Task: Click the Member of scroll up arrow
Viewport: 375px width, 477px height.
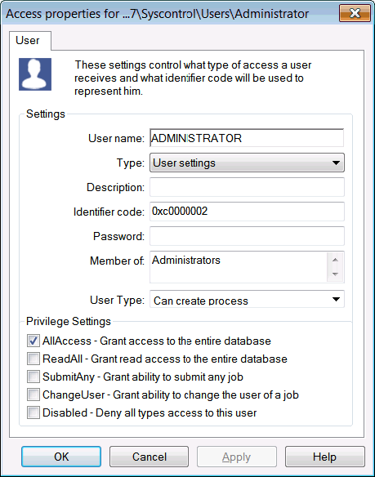Action: [335, 260]
